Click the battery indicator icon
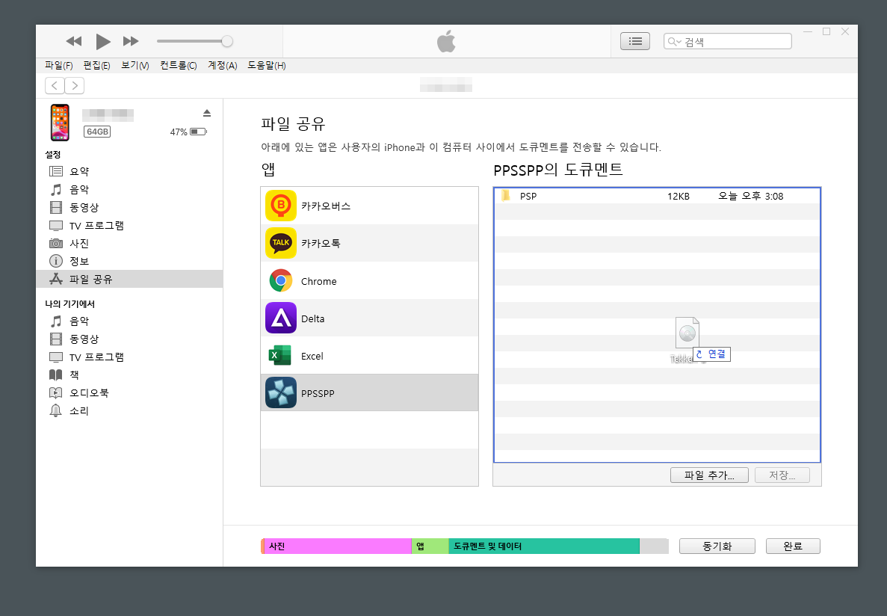This screenshot has width=887, height=616. pyautogui.click(x=199, y=132)
